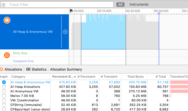Click the blue inspection head marker handle

(x=159, y=14)
